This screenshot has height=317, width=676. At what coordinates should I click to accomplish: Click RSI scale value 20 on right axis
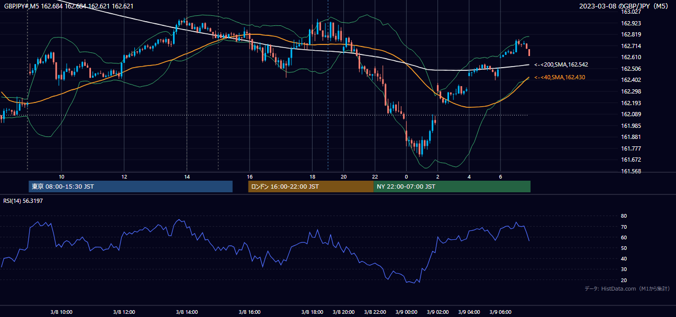[624, 280]
